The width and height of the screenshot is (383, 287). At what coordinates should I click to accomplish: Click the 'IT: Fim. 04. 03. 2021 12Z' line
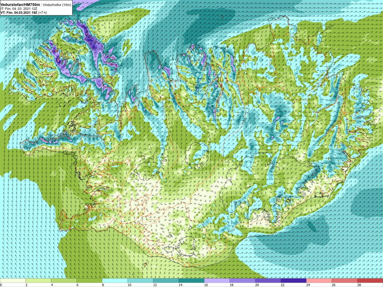19,9
